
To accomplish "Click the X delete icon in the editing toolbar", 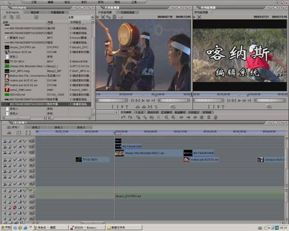I will point(158,117).
